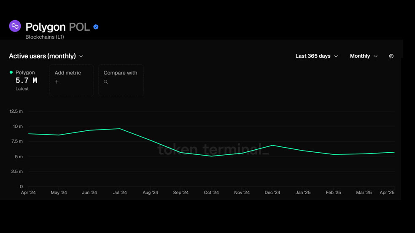Click the purple Polygon logo icon
Image resolution: width=415 pixels, height=233 pixels.
coord(15,26)
